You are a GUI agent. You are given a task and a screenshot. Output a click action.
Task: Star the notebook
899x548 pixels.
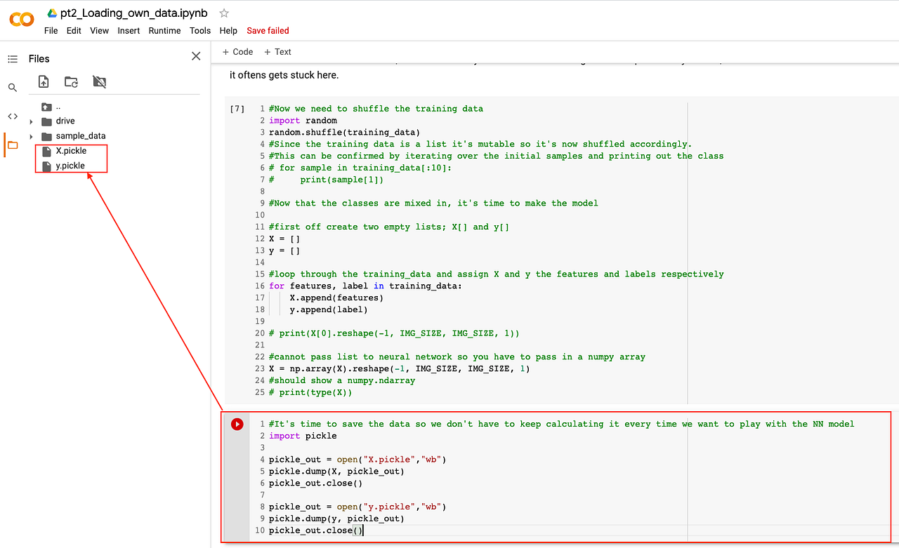(x=223, y=12)
